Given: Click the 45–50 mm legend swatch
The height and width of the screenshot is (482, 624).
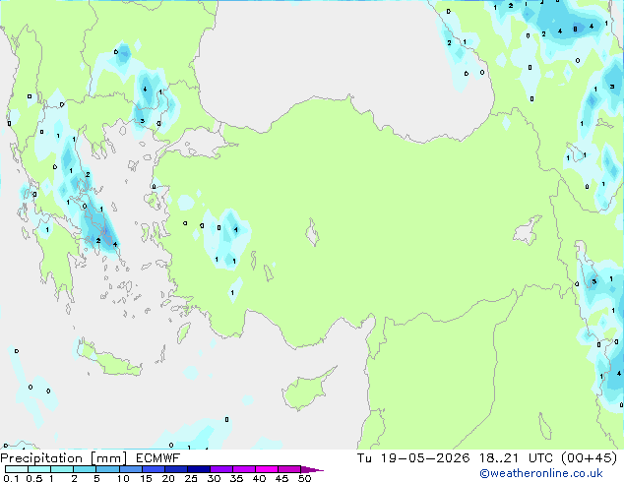Looking at the screenshot, I should 289,469.
